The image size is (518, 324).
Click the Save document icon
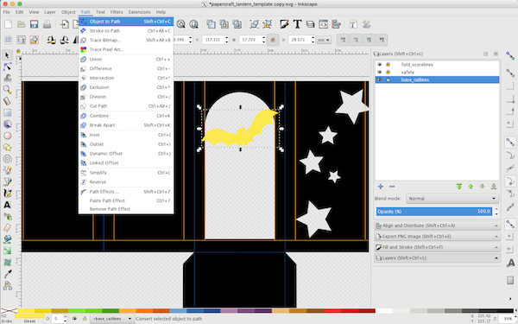click(x=34, y=24)
